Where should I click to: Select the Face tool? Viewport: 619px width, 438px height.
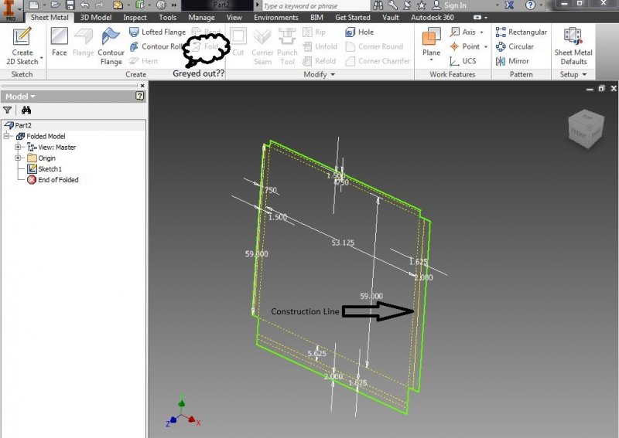point(60,42)
